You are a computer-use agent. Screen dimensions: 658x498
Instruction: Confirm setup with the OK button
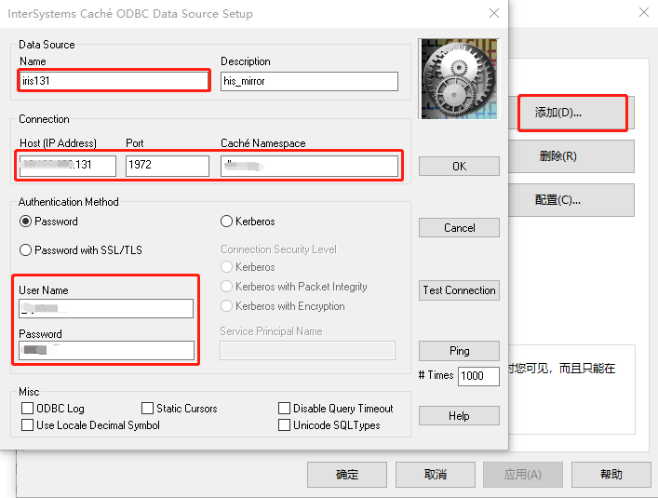[x=459, y=166]
